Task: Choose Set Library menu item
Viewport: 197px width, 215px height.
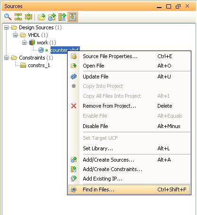Action: [x=129, y=148]
